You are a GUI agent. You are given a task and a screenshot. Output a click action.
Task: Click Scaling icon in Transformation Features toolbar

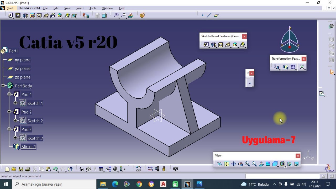click(302, 67)
